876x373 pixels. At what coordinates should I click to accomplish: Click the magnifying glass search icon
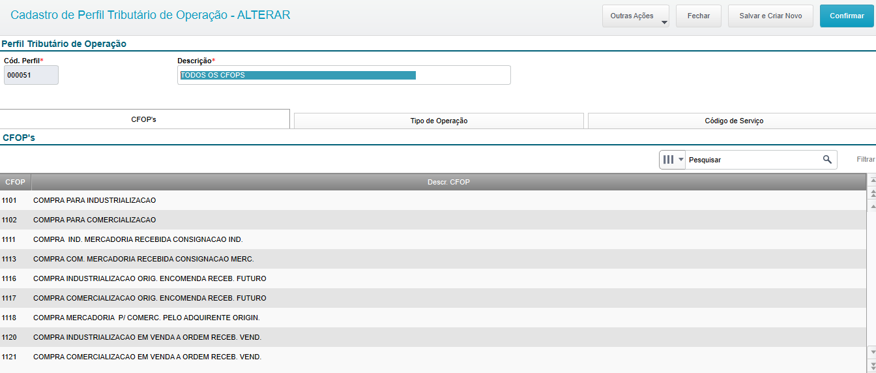tap(827, 160)
